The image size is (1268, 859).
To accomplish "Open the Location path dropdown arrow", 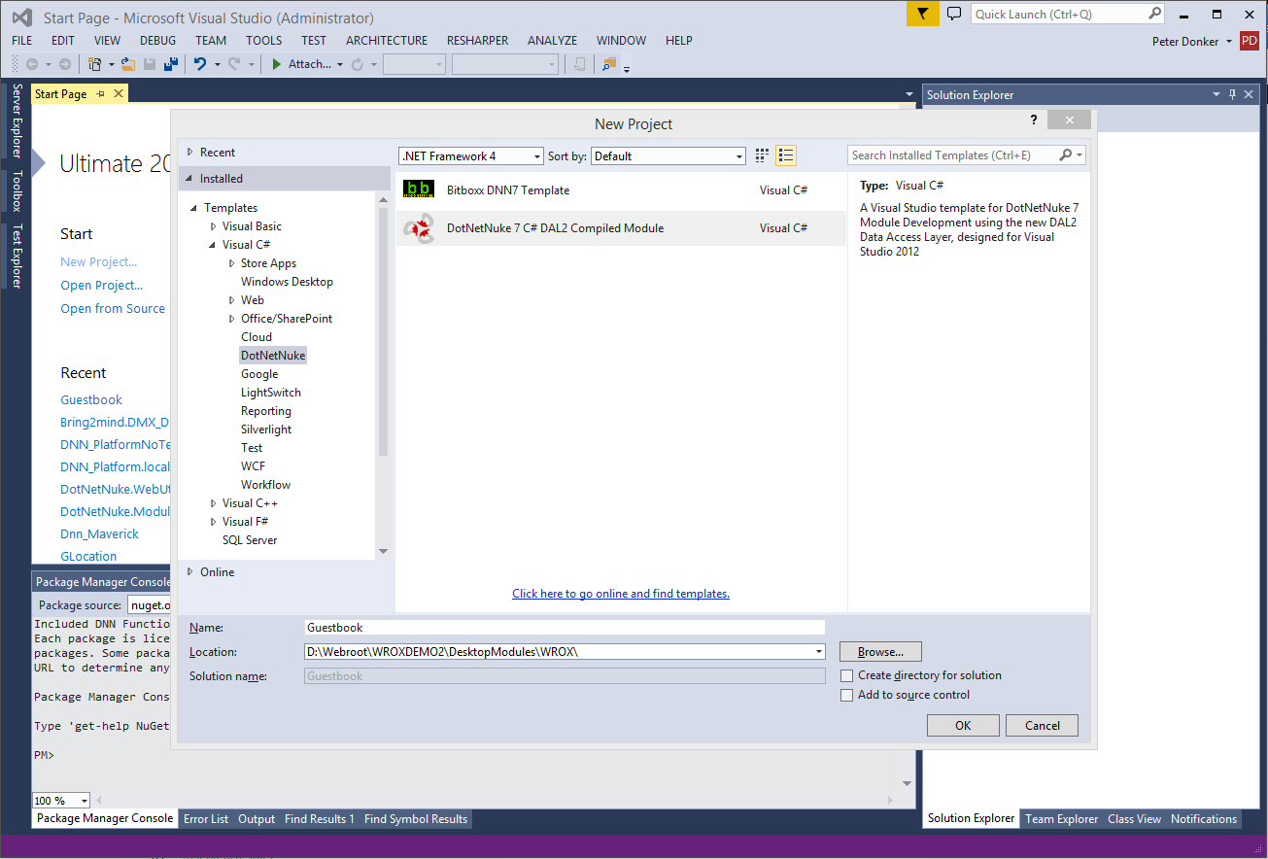I will coord(819,652).
